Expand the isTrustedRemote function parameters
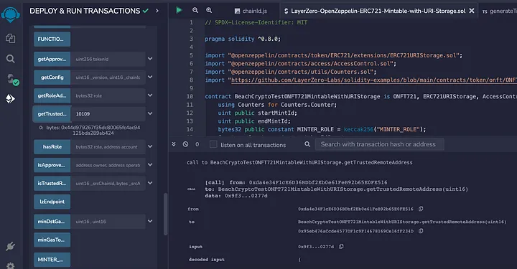Viewport: 517px width, 269px height. pos(150,183)
